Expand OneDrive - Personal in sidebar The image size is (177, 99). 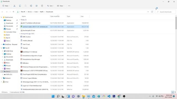(x=1, y=45)
